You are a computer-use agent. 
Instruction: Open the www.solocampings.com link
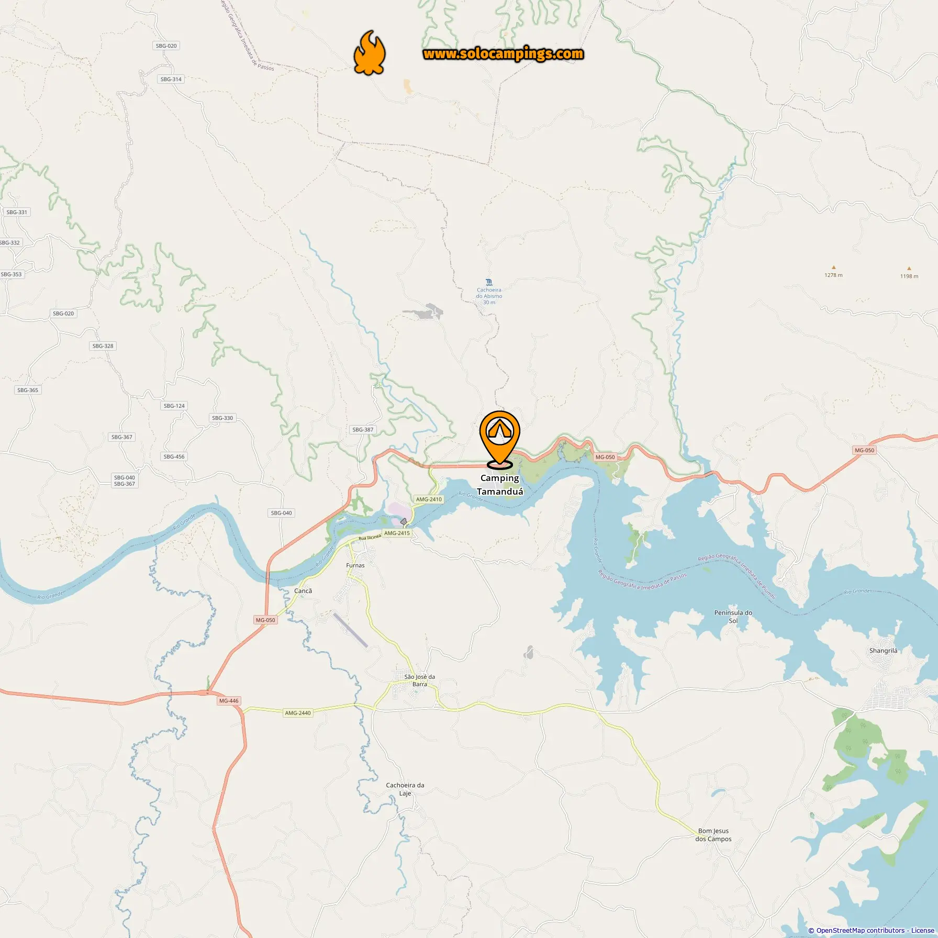[x=503, y=54]
